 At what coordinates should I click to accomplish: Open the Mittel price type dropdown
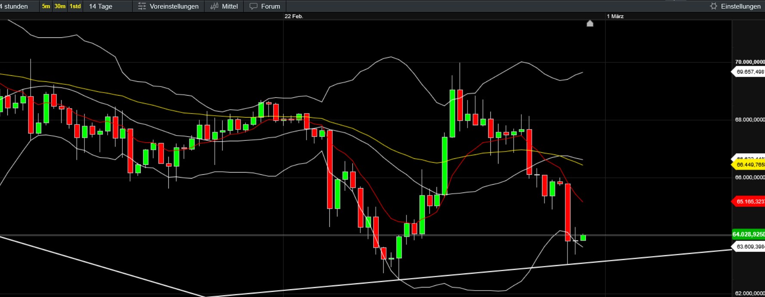(x=229, y=6)
